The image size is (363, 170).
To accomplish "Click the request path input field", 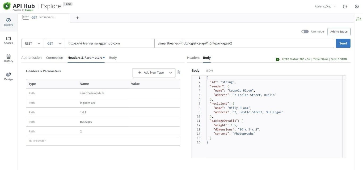I will coord(244,43).
